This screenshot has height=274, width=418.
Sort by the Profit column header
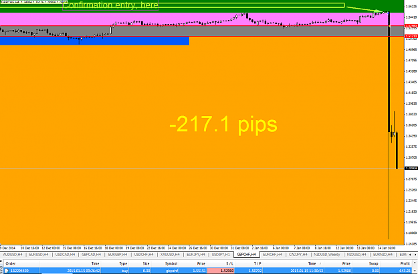click(x=405, y=263)
